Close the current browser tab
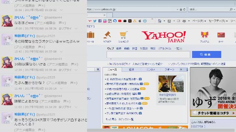This screenshot has width=236, height=132. [x=104, y=15]
